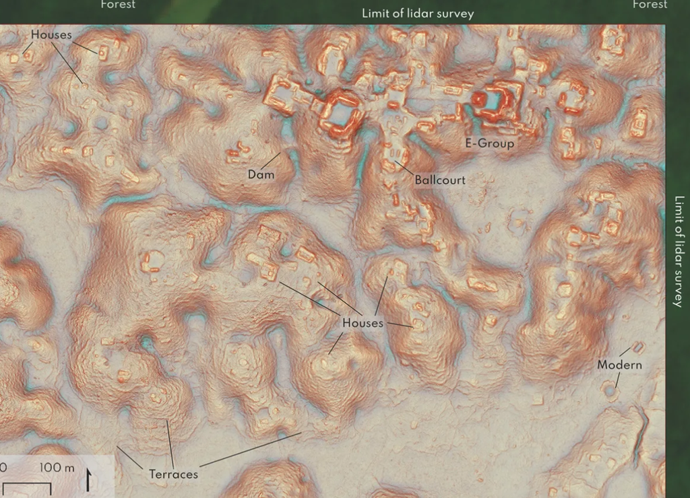Click the central Houses label
This screenshot has width=690, height=498.
(363, 323)
